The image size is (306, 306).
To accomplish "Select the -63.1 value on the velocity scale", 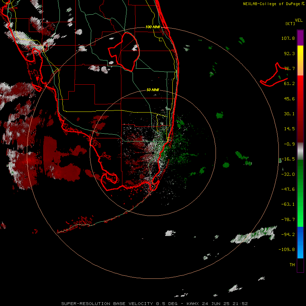I will pos(288,204).
